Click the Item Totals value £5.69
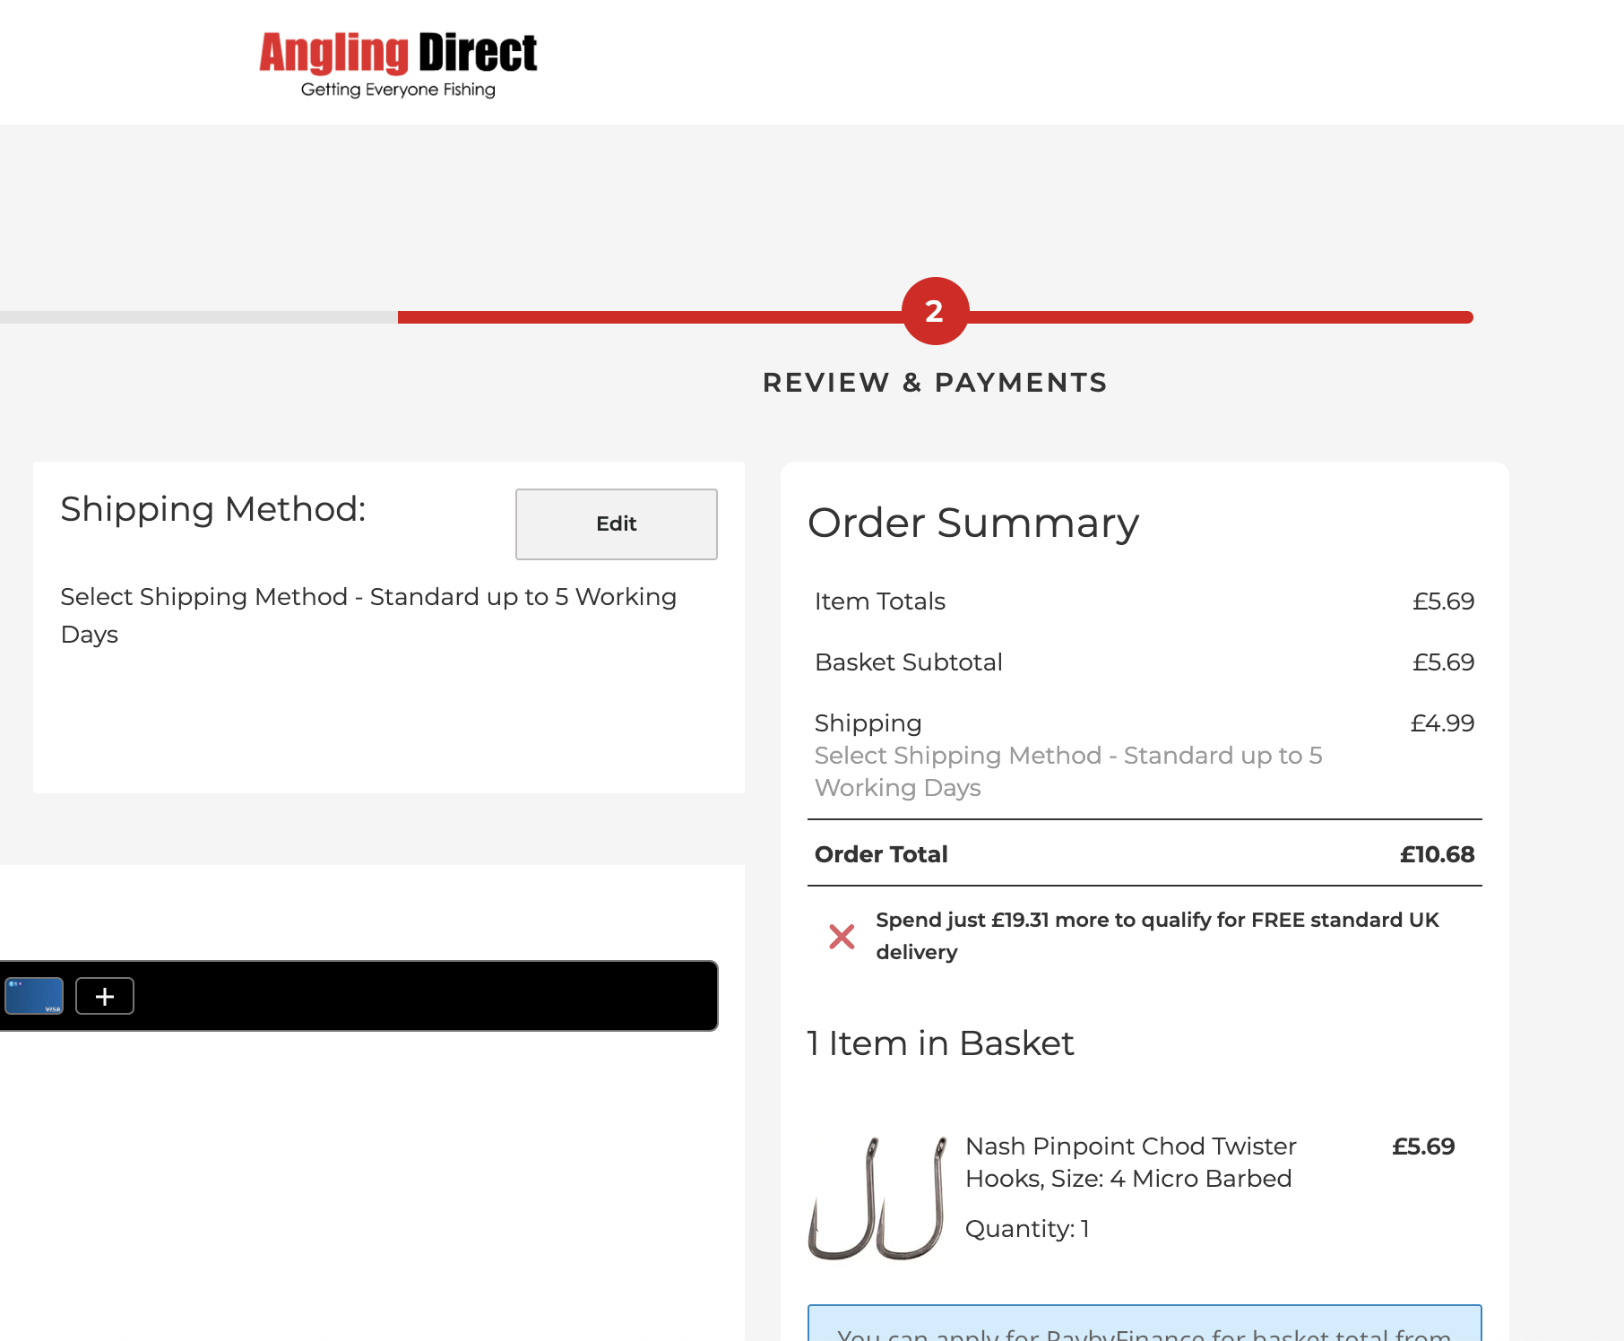The height and width of the screenshot is (1341, 1624). [x=1443, y=601]
